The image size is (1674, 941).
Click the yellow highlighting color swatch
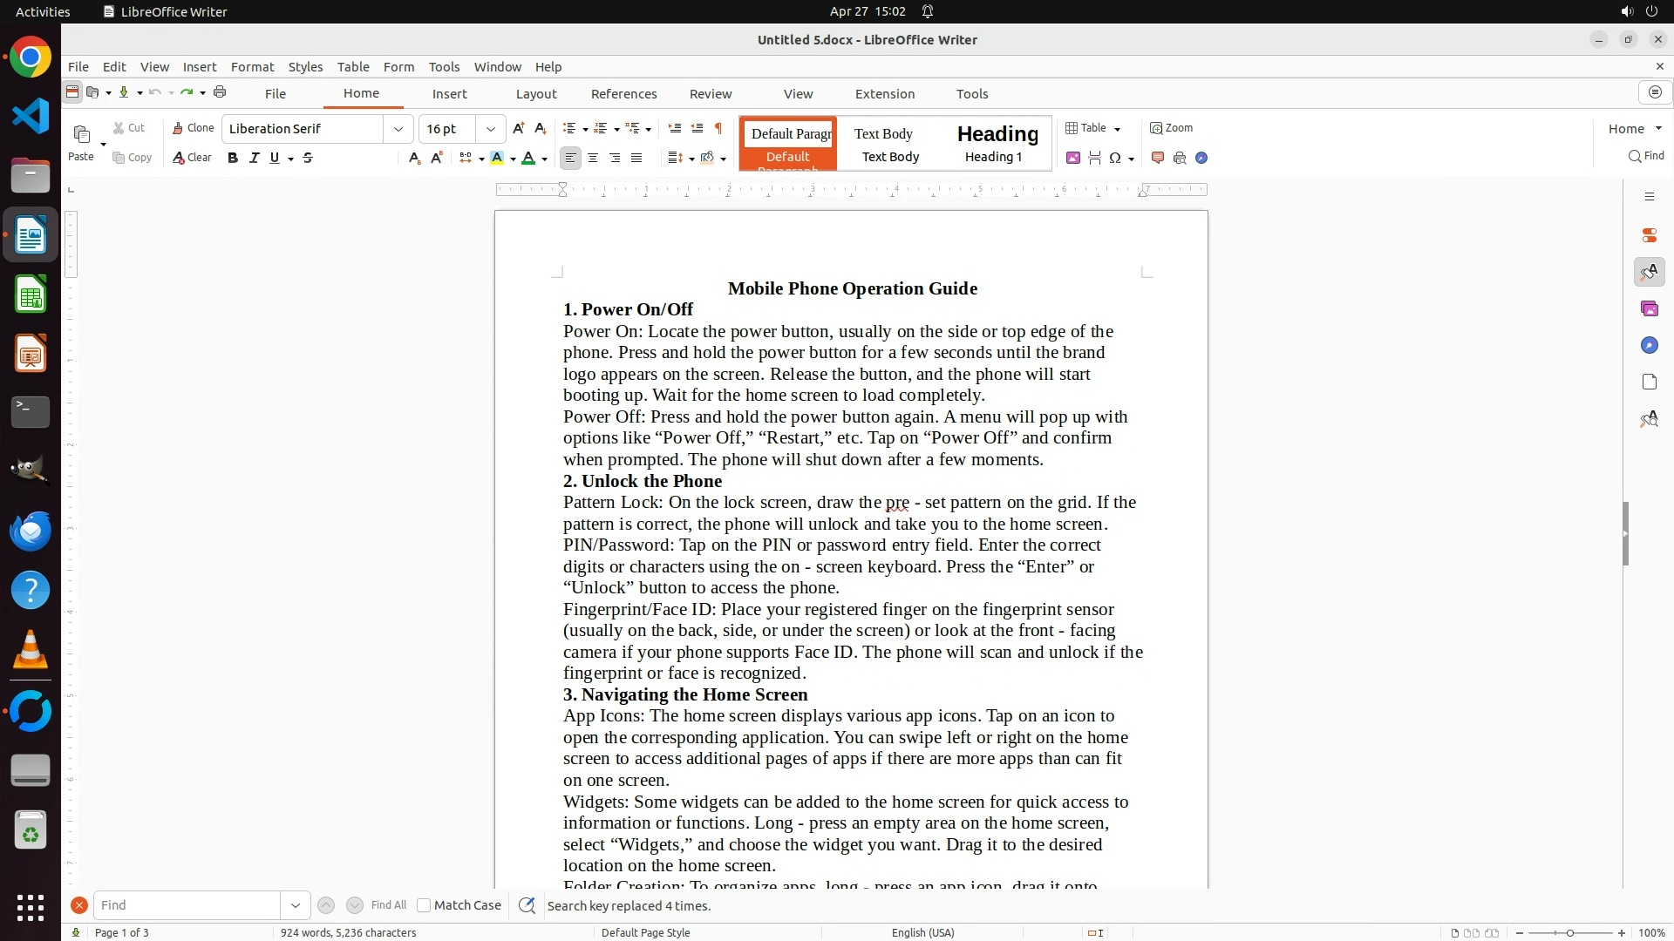click(x=497, y=158)
